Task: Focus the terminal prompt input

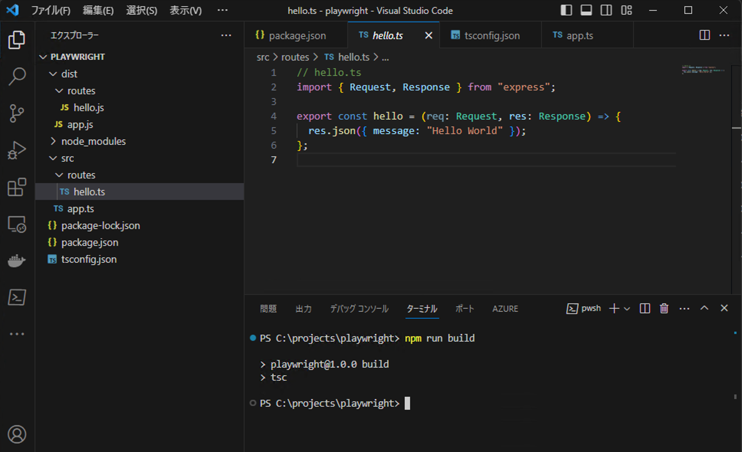Action: click(407, 403)
